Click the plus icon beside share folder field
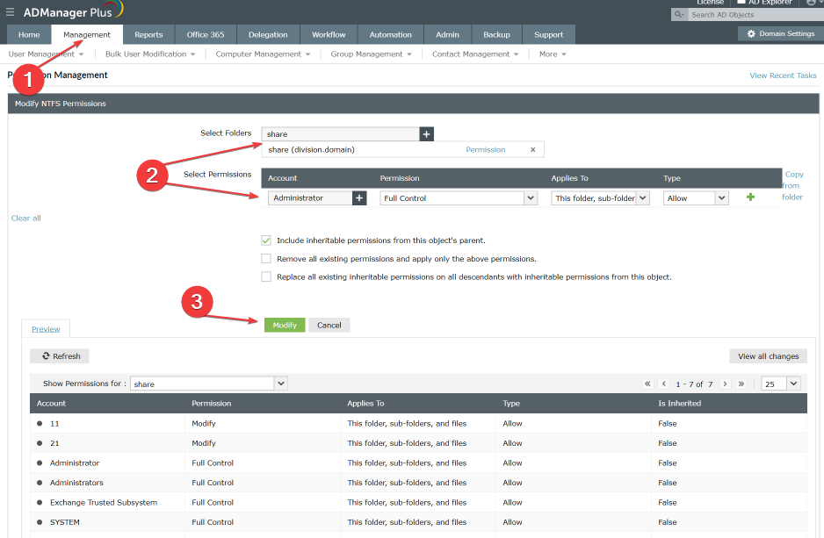Viewport: 824px width, 538px height. [x=427, y=134]
